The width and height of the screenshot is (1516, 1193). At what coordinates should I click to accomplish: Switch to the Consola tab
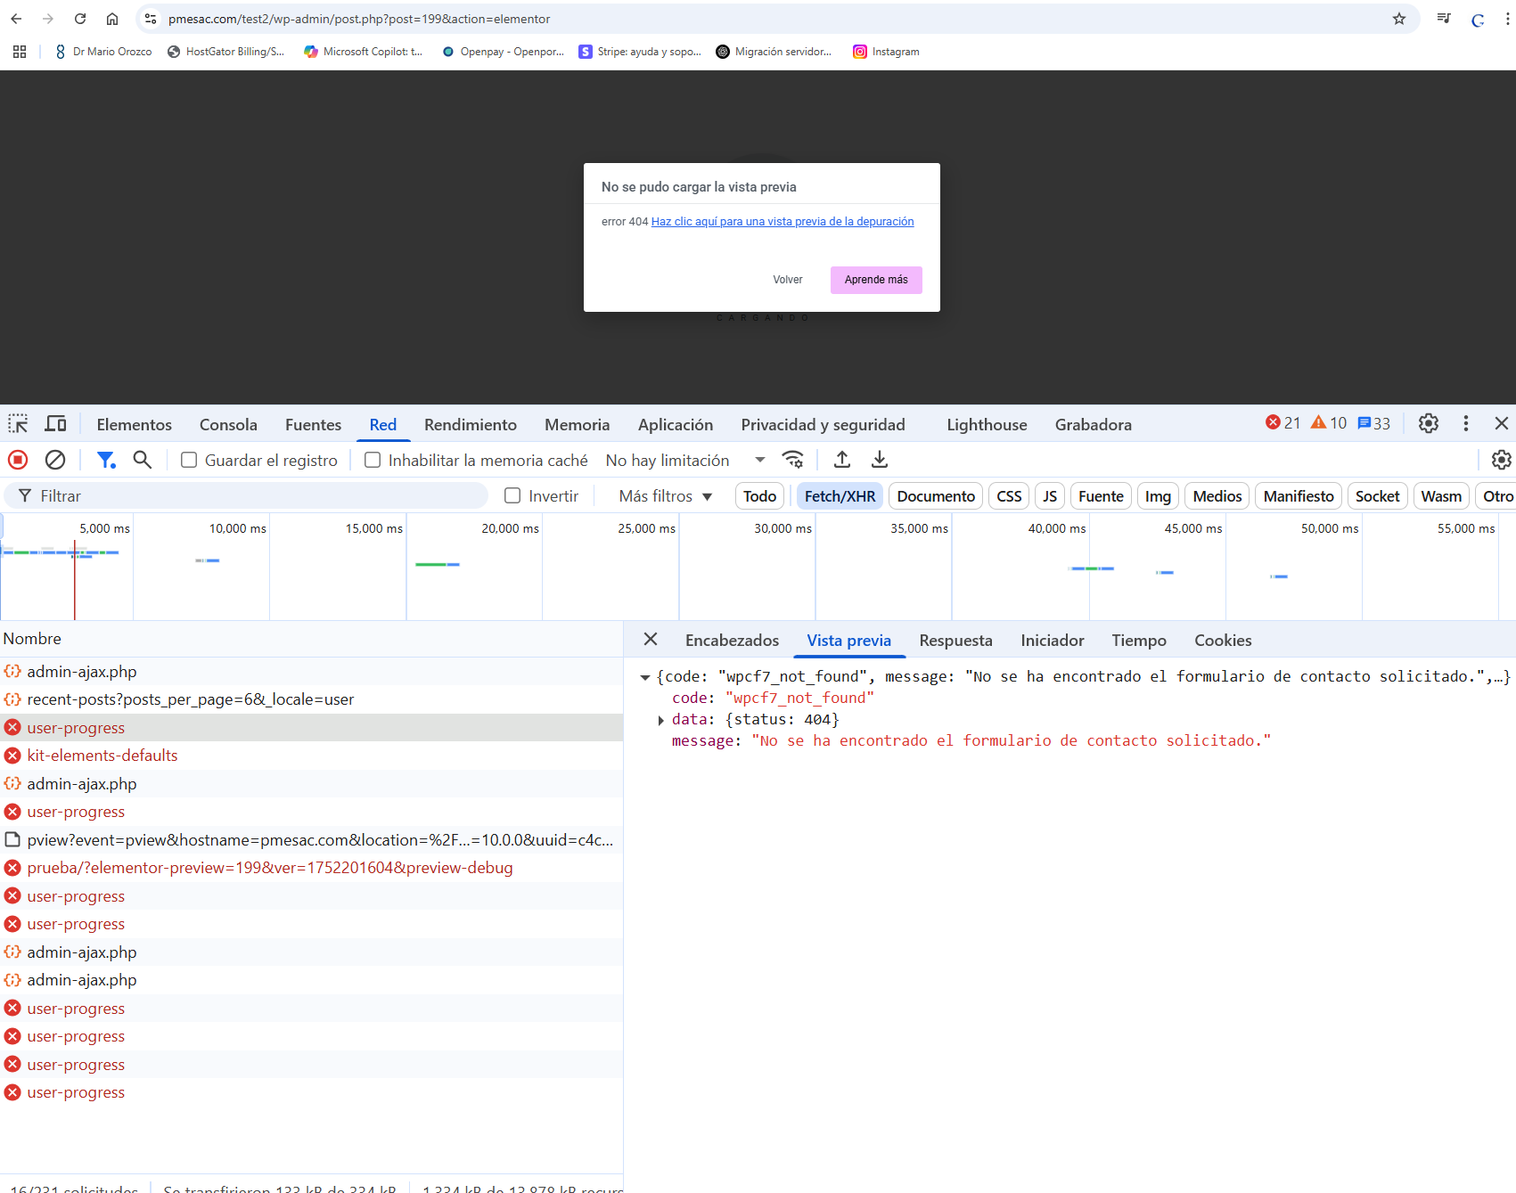pyautogui.click(x=228, y=425)
